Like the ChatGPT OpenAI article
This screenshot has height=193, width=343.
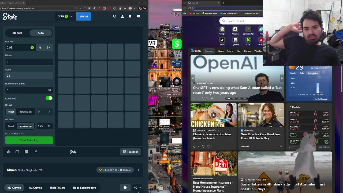pyautogui.click(x=194, y=98)
